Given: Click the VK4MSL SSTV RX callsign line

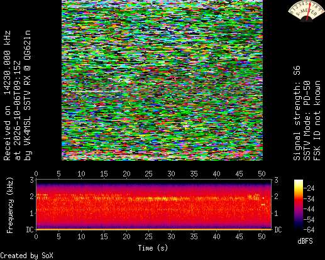Looking at the screenshot, I should [28, 95].
